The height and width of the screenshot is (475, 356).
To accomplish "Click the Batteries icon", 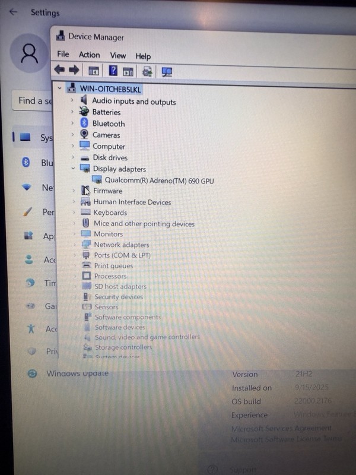I will click(x=84, y=112).
